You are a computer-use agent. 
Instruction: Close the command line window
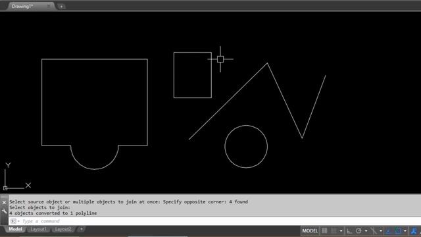point(4,202)
